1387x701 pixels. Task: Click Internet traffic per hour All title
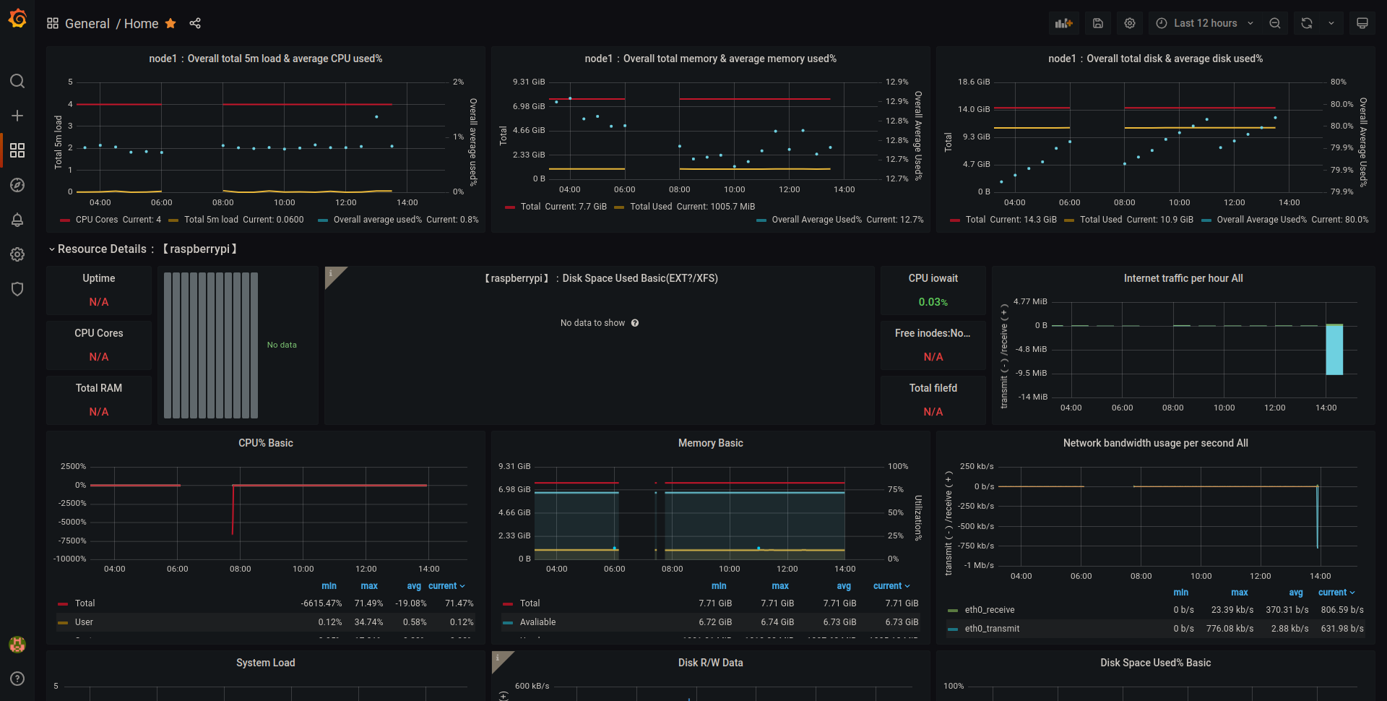point(1183,278)
